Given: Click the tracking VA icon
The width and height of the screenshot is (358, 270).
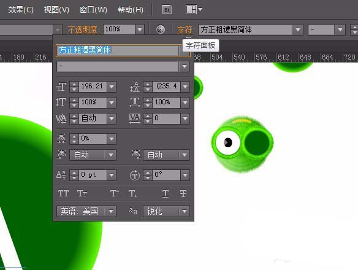Looking at the screenshot, I should [135, 118].
